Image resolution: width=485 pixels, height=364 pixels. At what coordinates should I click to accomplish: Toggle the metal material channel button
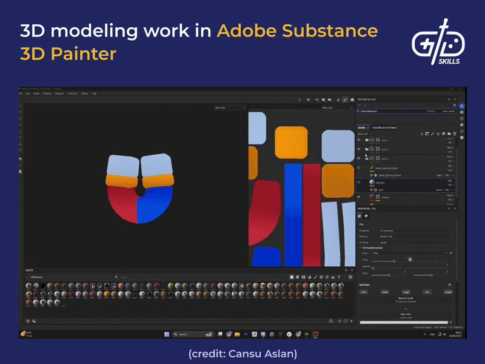(385, 292)
